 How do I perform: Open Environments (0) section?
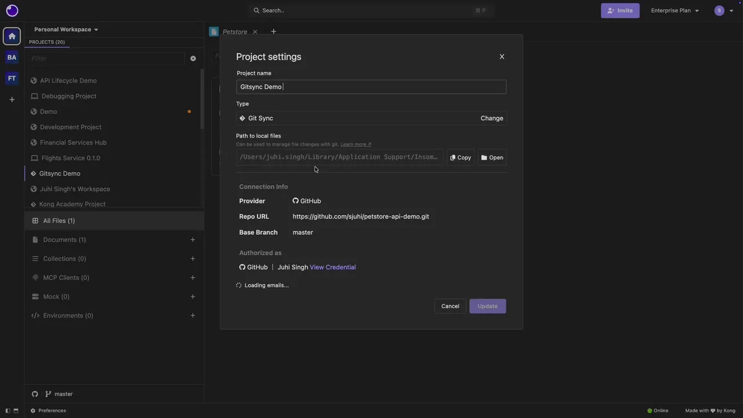(x=68, y=316)
